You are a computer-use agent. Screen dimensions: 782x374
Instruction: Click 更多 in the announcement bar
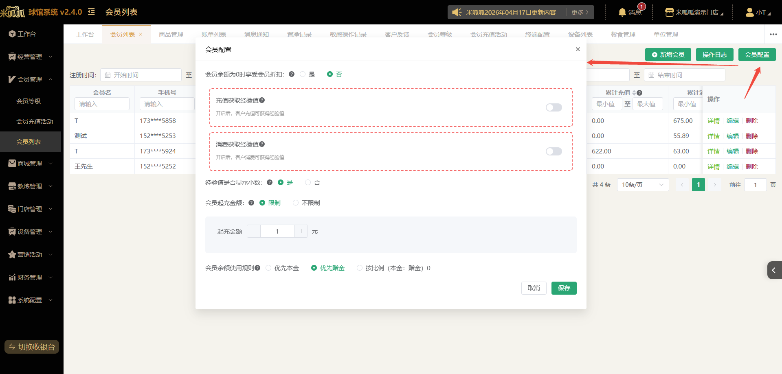580,12
